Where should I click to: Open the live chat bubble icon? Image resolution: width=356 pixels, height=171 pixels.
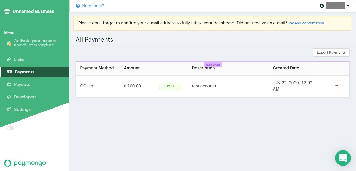[343, 158]
